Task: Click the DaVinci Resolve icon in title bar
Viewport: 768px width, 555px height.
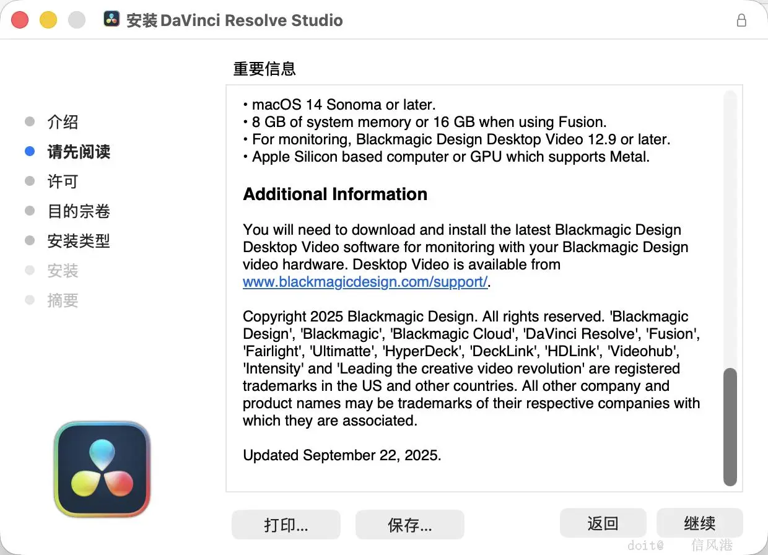Action: point(112,20)
